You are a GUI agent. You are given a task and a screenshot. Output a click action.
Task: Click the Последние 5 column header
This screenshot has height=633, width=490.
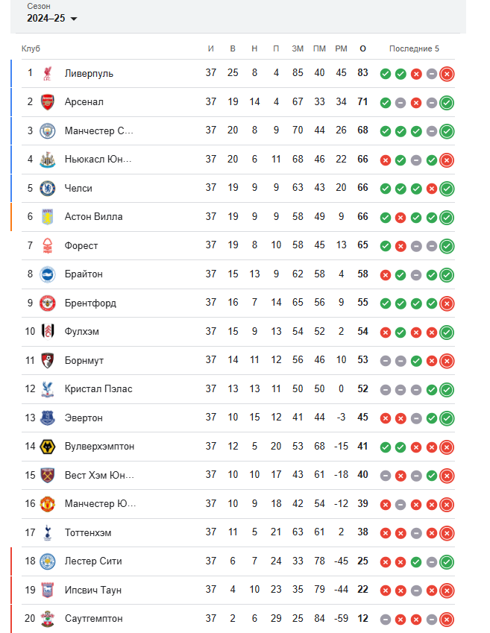(414, 49)
